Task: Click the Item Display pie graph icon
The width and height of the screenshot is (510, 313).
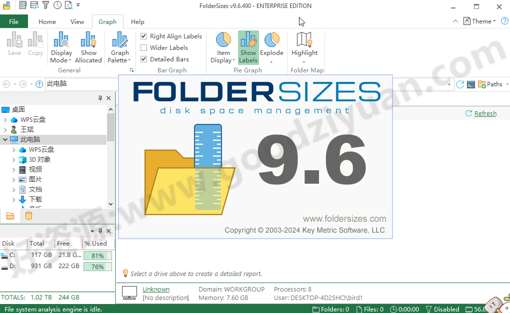Action: (x=221, y=45)
